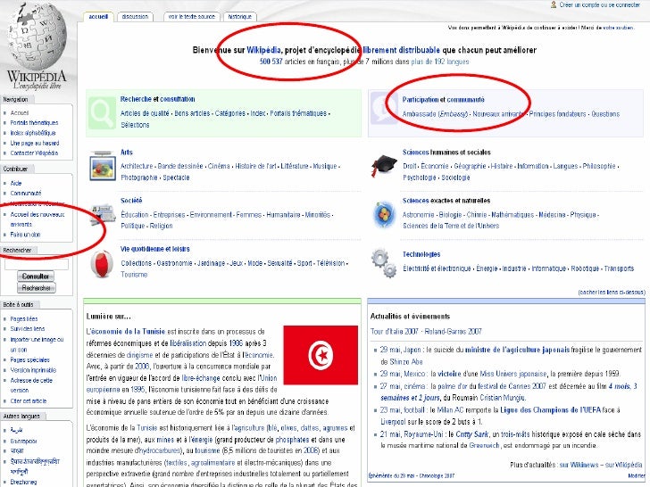Click the 500 537 articles count link
Screen dimensions: 650x487
pos(271,62)
